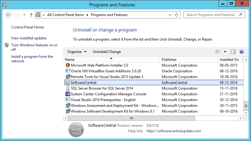This screenshot has height=141, width=251.
Task: Click the System Center Configuration Manager Console icon
Action: click(x=68, y=94)
